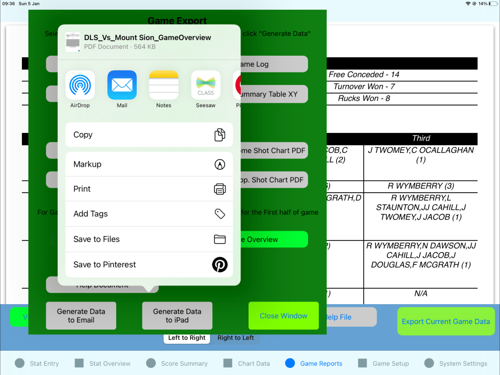Image resolution: width=500 pixels, height=375 pixels.
Task: Click the Print printer icon
Action: 220,189
